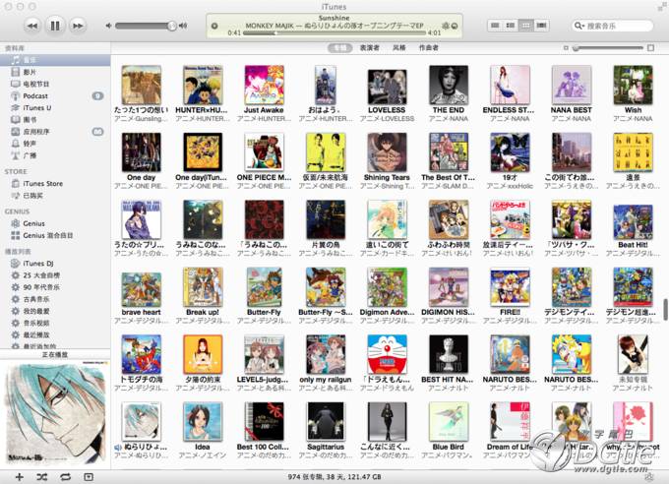Mute using the small speaker icon
The image size is (669, 484).
coord(109,26)
